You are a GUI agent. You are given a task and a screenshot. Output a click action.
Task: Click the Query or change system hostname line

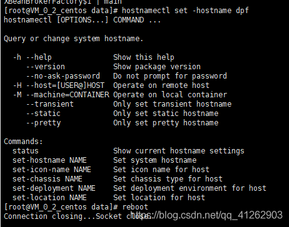click(74, 39)
